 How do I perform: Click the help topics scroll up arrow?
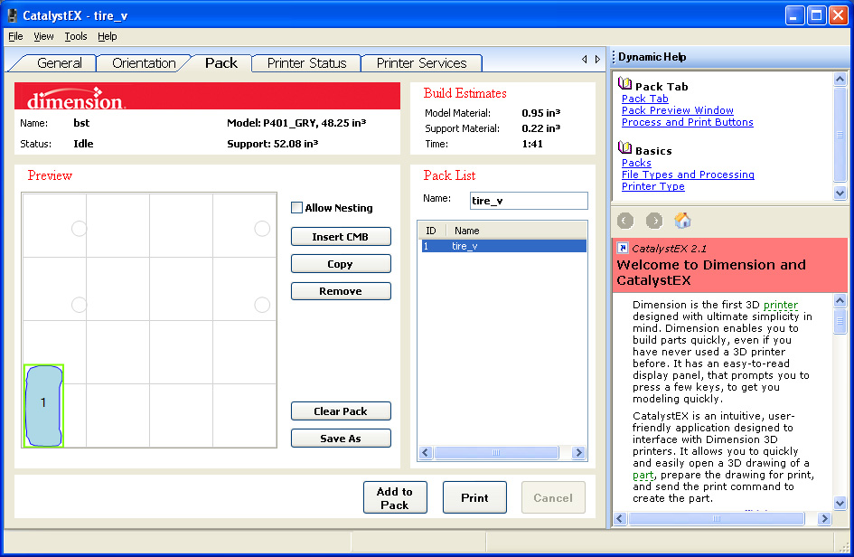(840, 79)
